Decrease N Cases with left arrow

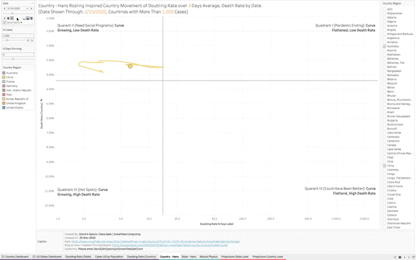[x=28, y=40]
